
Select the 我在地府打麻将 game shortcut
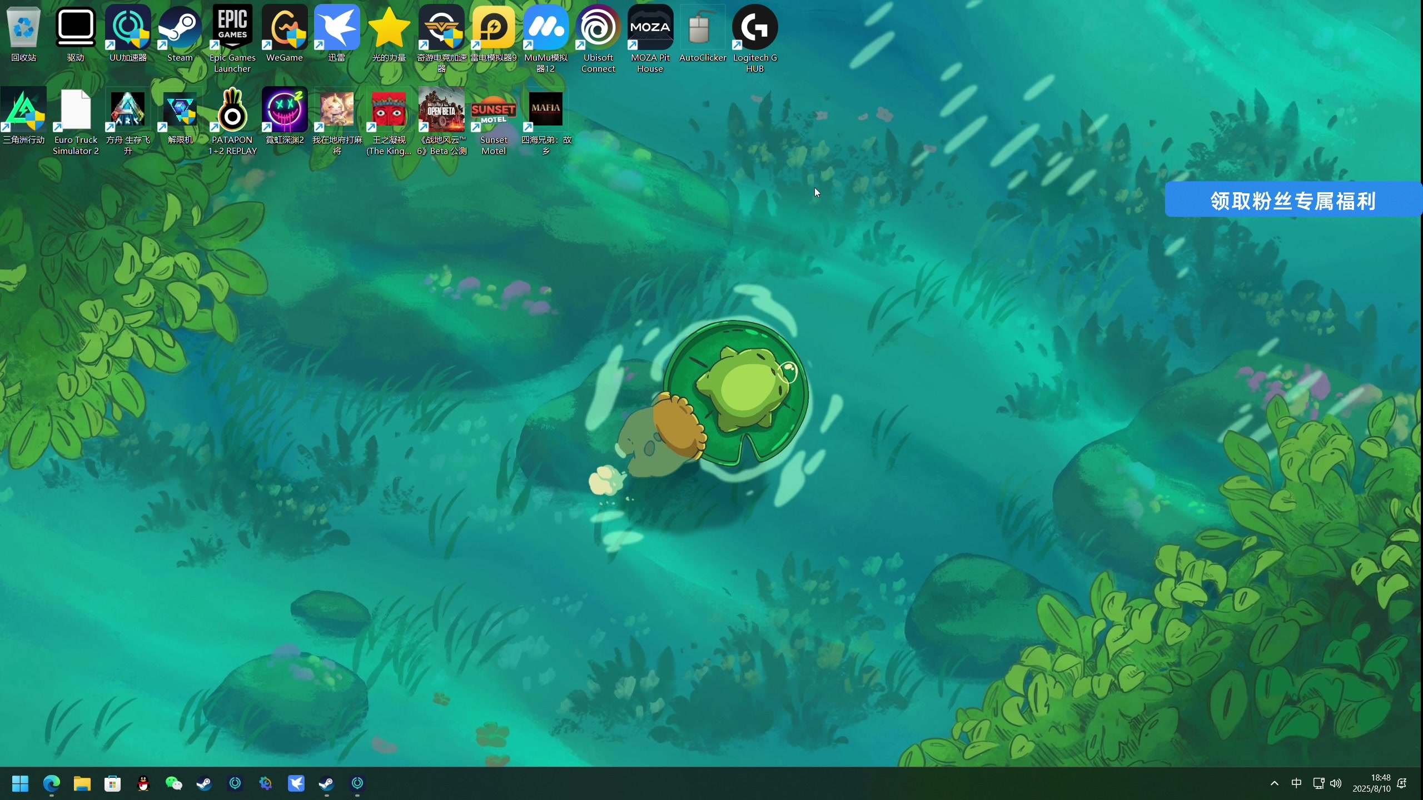pos(337,121)
